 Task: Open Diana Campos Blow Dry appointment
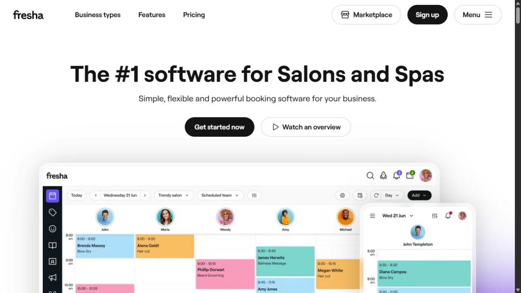(424, 273)
